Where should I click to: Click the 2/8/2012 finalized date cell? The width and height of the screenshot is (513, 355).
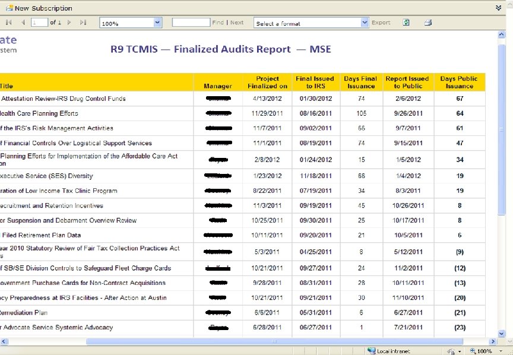coord(267,160)
